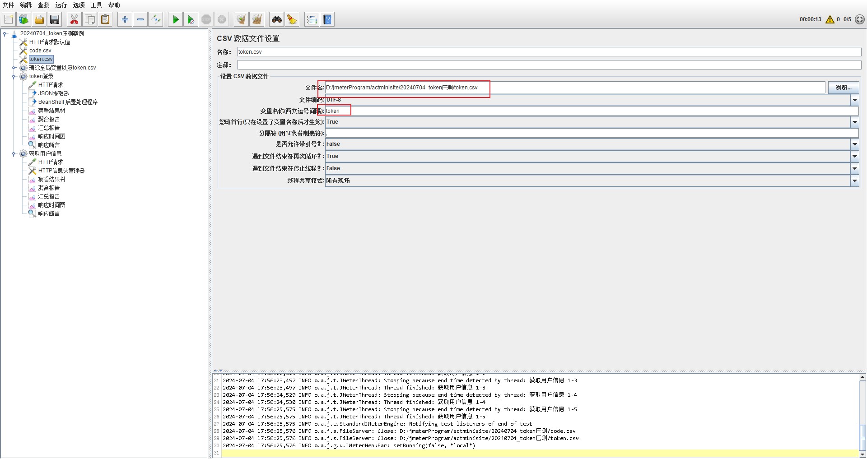Open the Function Helper list icon
Viewport: 867px width, 459px height.
[311, 19]
